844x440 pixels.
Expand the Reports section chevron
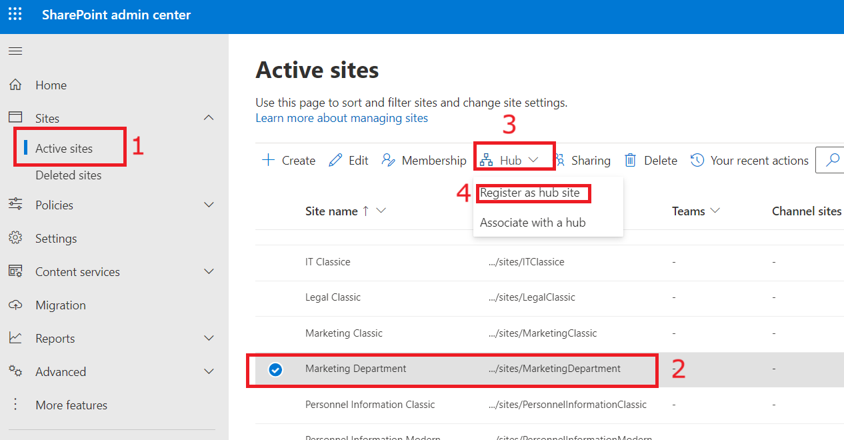209,338
